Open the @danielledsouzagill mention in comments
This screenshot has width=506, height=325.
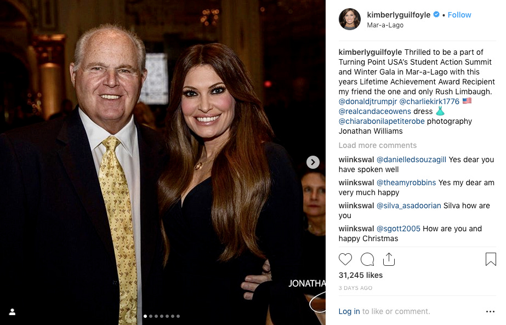click(412, 159)
